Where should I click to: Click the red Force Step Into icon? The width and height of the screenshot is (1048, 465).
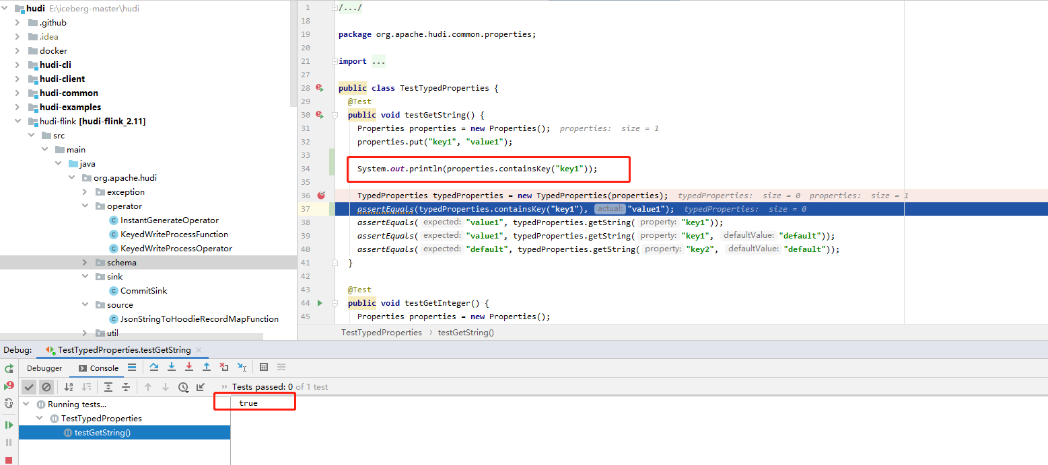[x=189, y=367]
